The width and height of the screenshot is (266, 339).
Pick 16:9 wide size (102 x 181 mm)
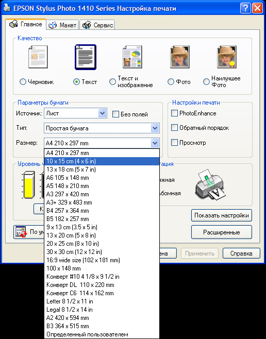pyautogui.click(x=102, y=260)
